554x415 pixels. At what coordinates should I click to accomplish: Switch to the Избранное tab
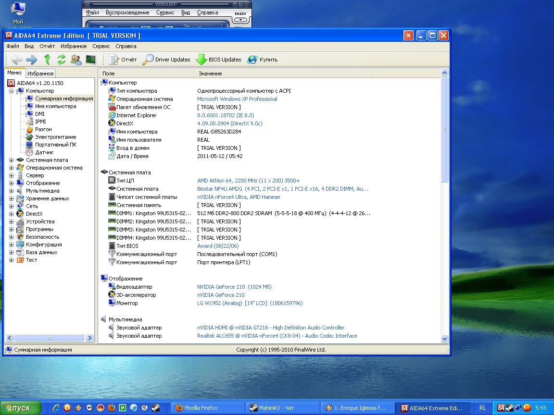click(40, 73)
